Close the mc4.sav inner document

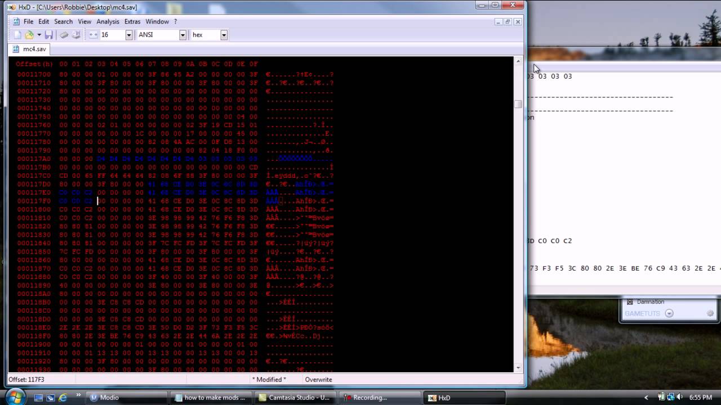pyautogui.click(x=518, y=21)
